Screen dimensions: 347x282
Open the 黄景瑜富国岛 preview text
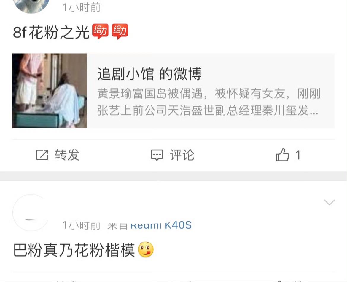[x=209, y=102]
